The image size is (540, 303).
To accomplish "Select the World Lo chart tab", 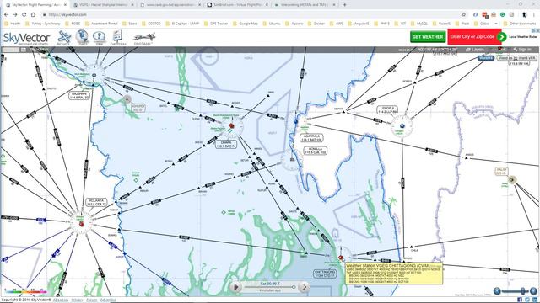I will click(505, 58).
